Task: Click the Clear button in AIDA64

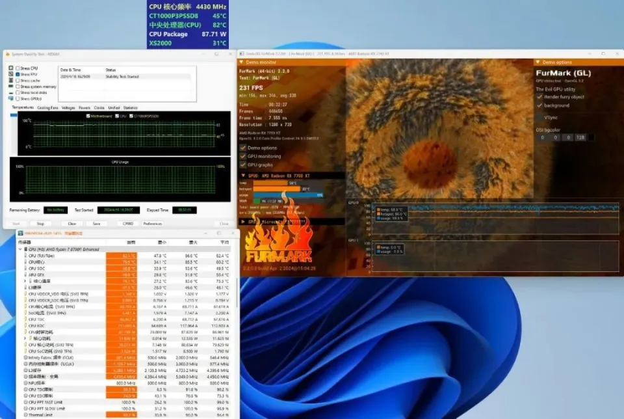Action: coord(72,224)
